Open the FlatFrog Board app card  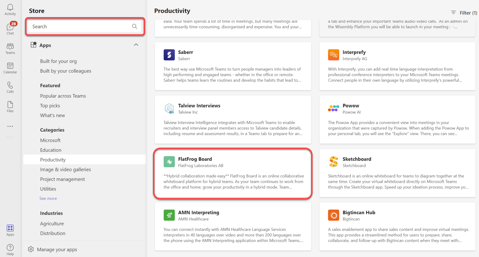232,173
